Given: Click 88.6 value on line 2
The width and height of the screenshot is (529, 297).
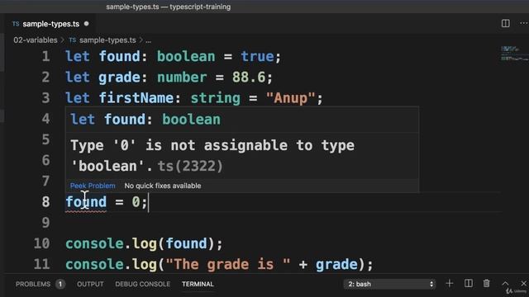Looking at the screenshot, I should 249,77.
